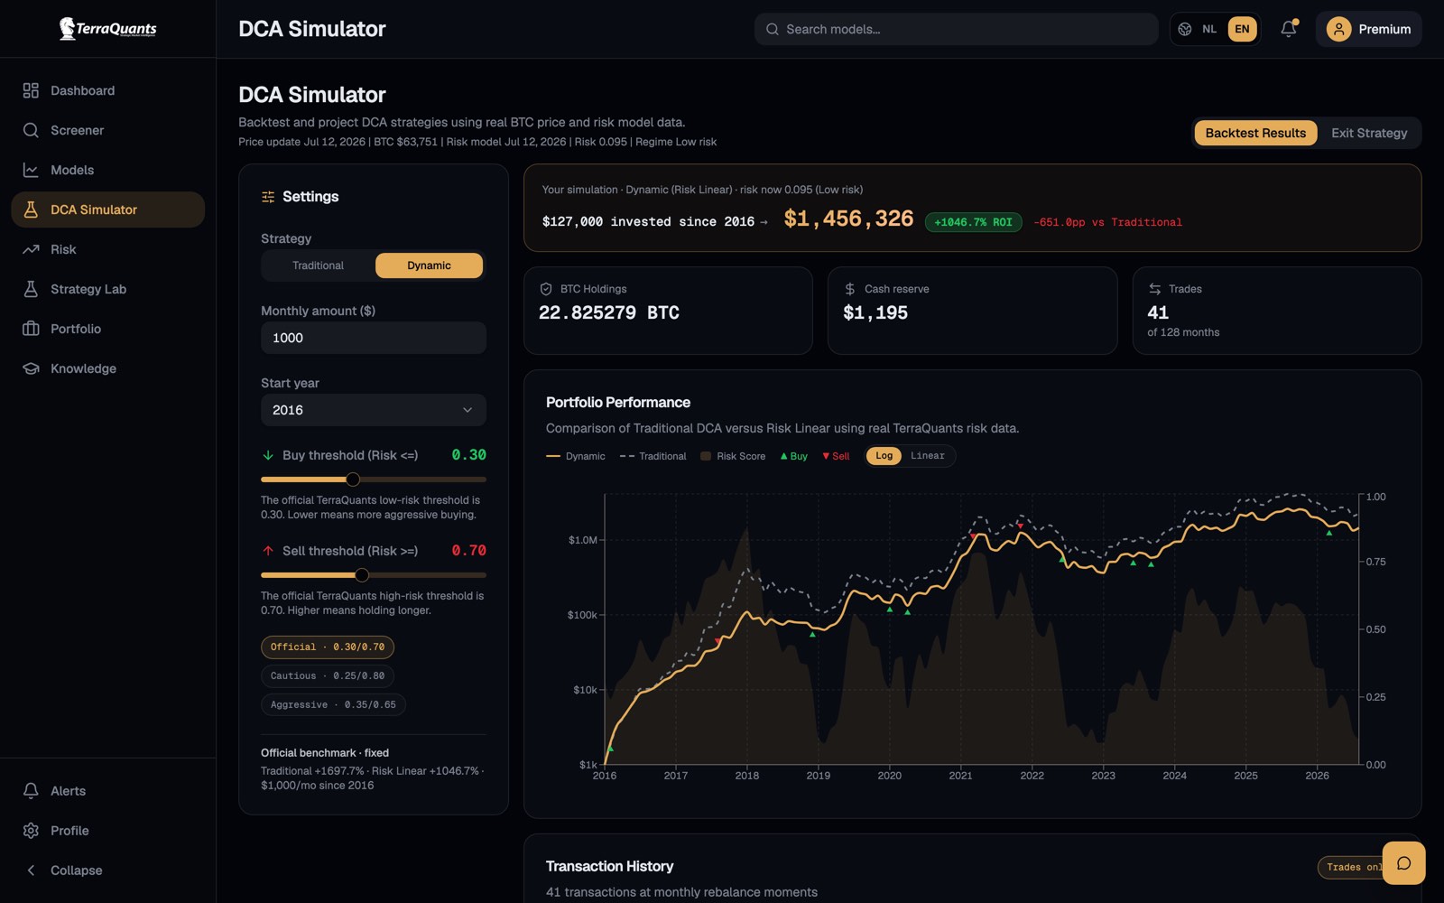Switch chart to Log scale

pos(884,456)
